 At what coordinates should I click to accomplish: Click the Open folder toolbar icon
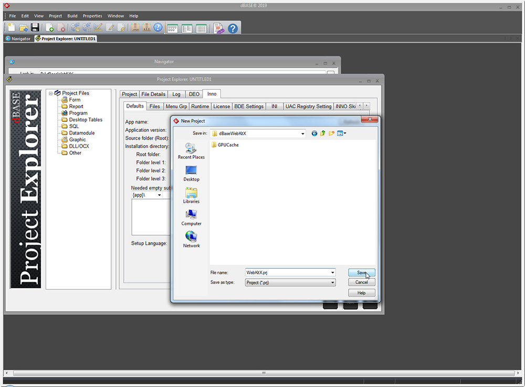pyautogui.click(x=23, y=27)
